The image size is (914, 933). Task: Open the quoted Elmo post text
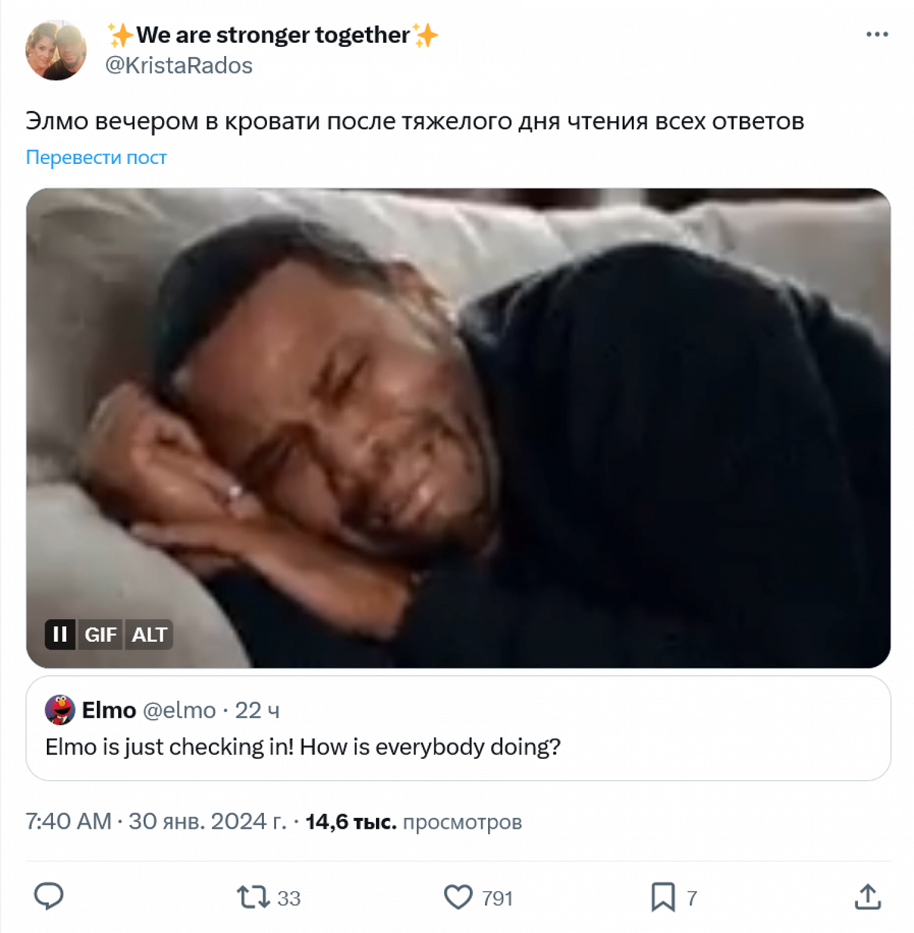coord(303,747)
